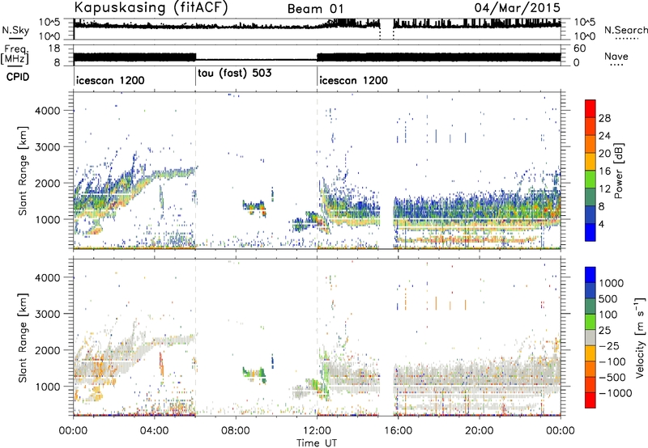
Task: Click the "60" value on the Nave axis
Action: [x=580, y=49]
